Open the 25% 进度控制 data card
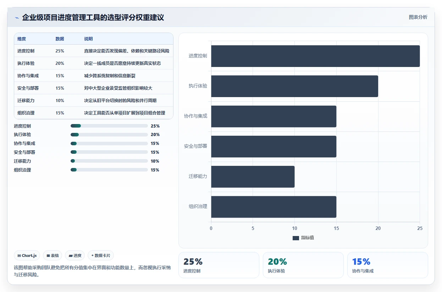The height and width of the screenshot is (292, 442). [x=219, y=265]
